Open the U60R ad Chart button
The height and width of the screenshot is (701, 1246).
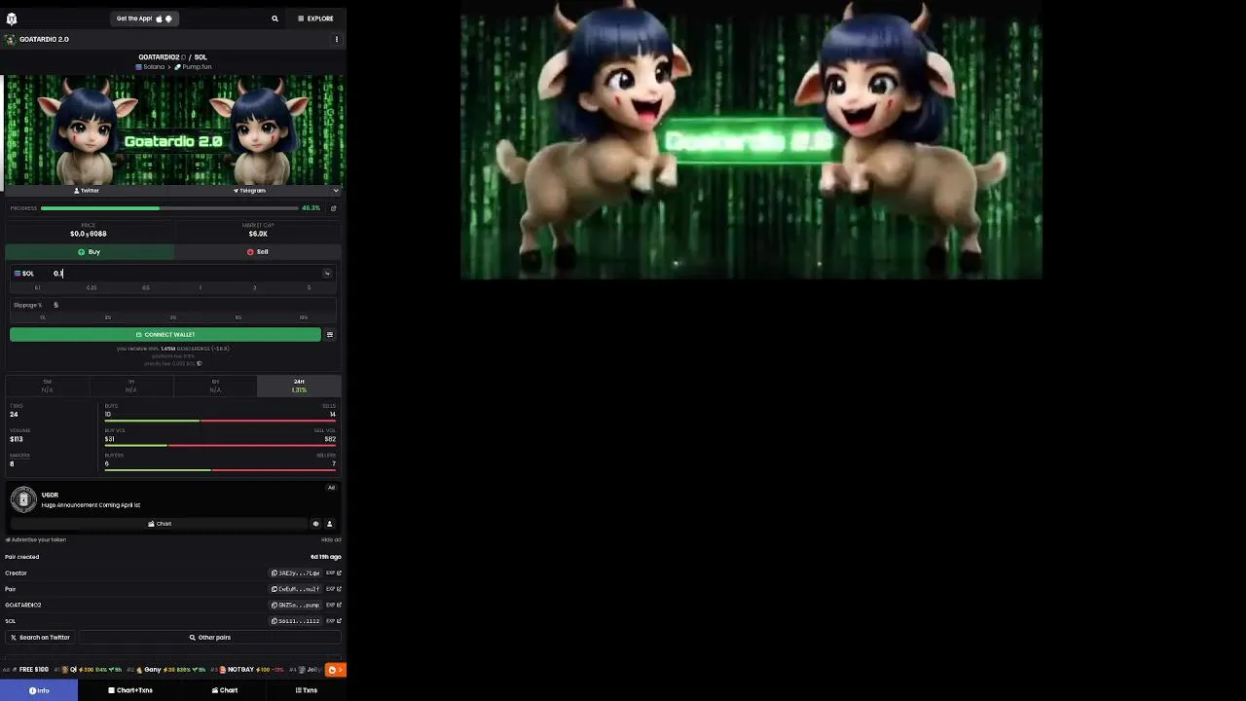160,524
